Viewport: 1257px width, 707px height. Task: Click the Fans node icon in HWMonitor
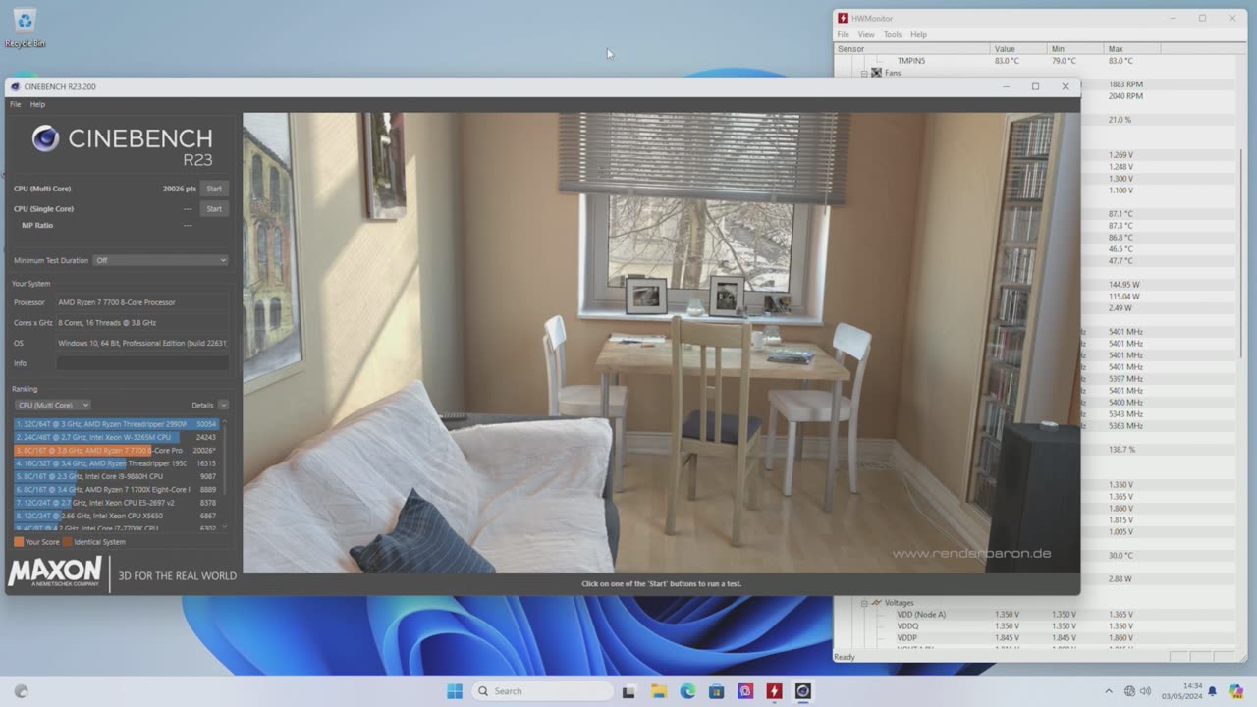(x=876, y=73)
